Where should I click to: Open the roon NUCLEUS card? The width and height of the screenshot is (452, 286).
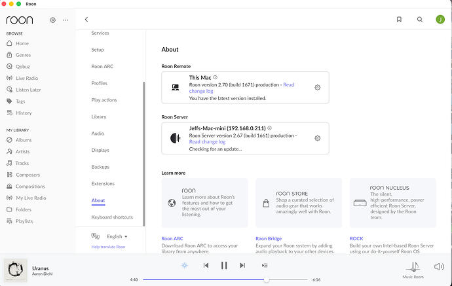(x=393, y=203)
